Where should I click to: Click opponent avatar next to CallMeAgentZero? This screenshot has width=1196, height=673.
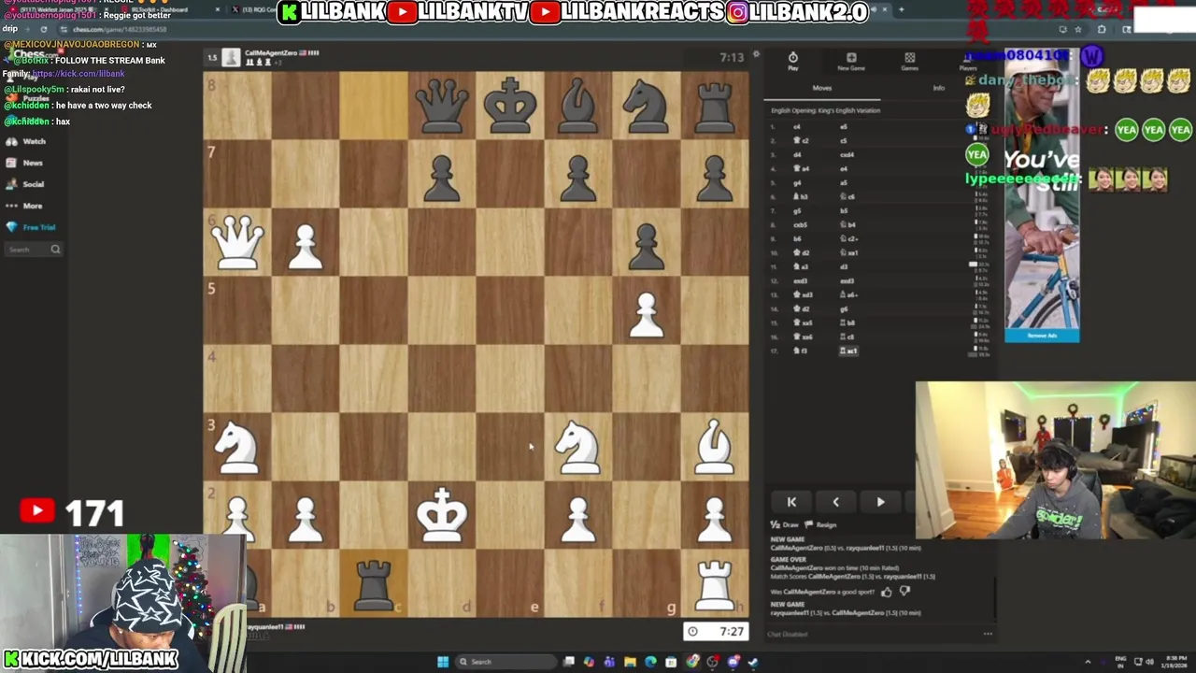coord(231,58)
